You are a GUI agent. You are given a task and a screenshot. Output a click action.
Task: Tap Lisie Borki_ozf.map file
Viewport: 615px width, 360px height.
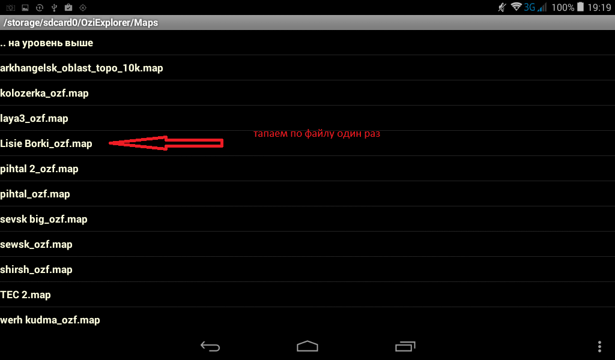pos(307,143)
